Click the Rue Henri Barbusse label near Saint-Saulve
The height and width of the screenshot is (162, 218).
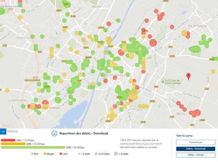(181, 25)
